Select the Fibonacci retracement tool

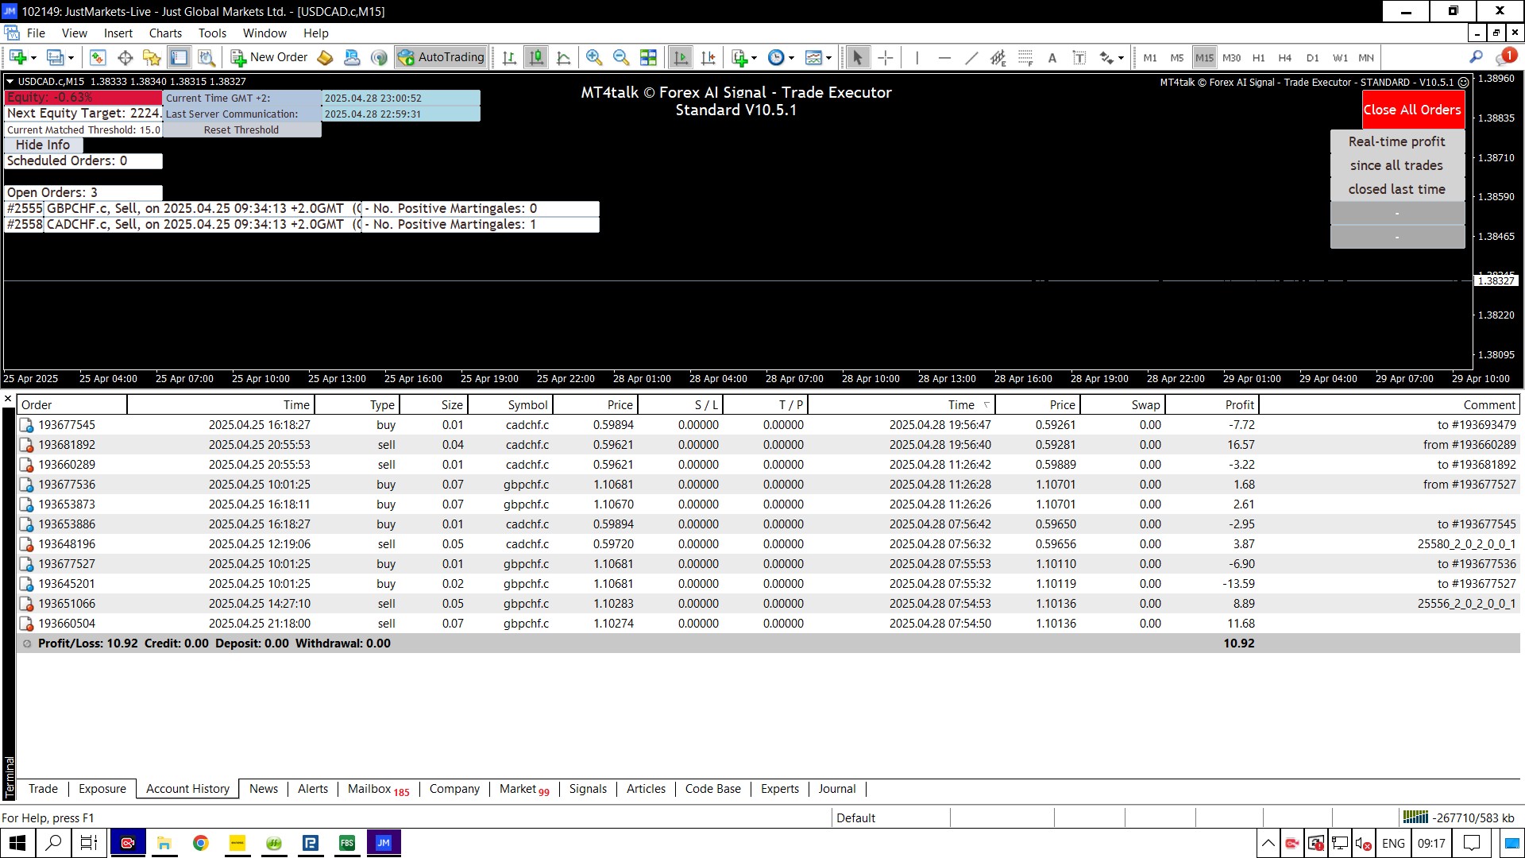[1025, 57]
